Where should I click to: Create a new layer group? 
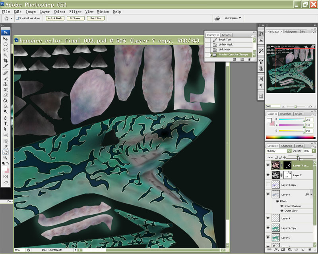296,249
